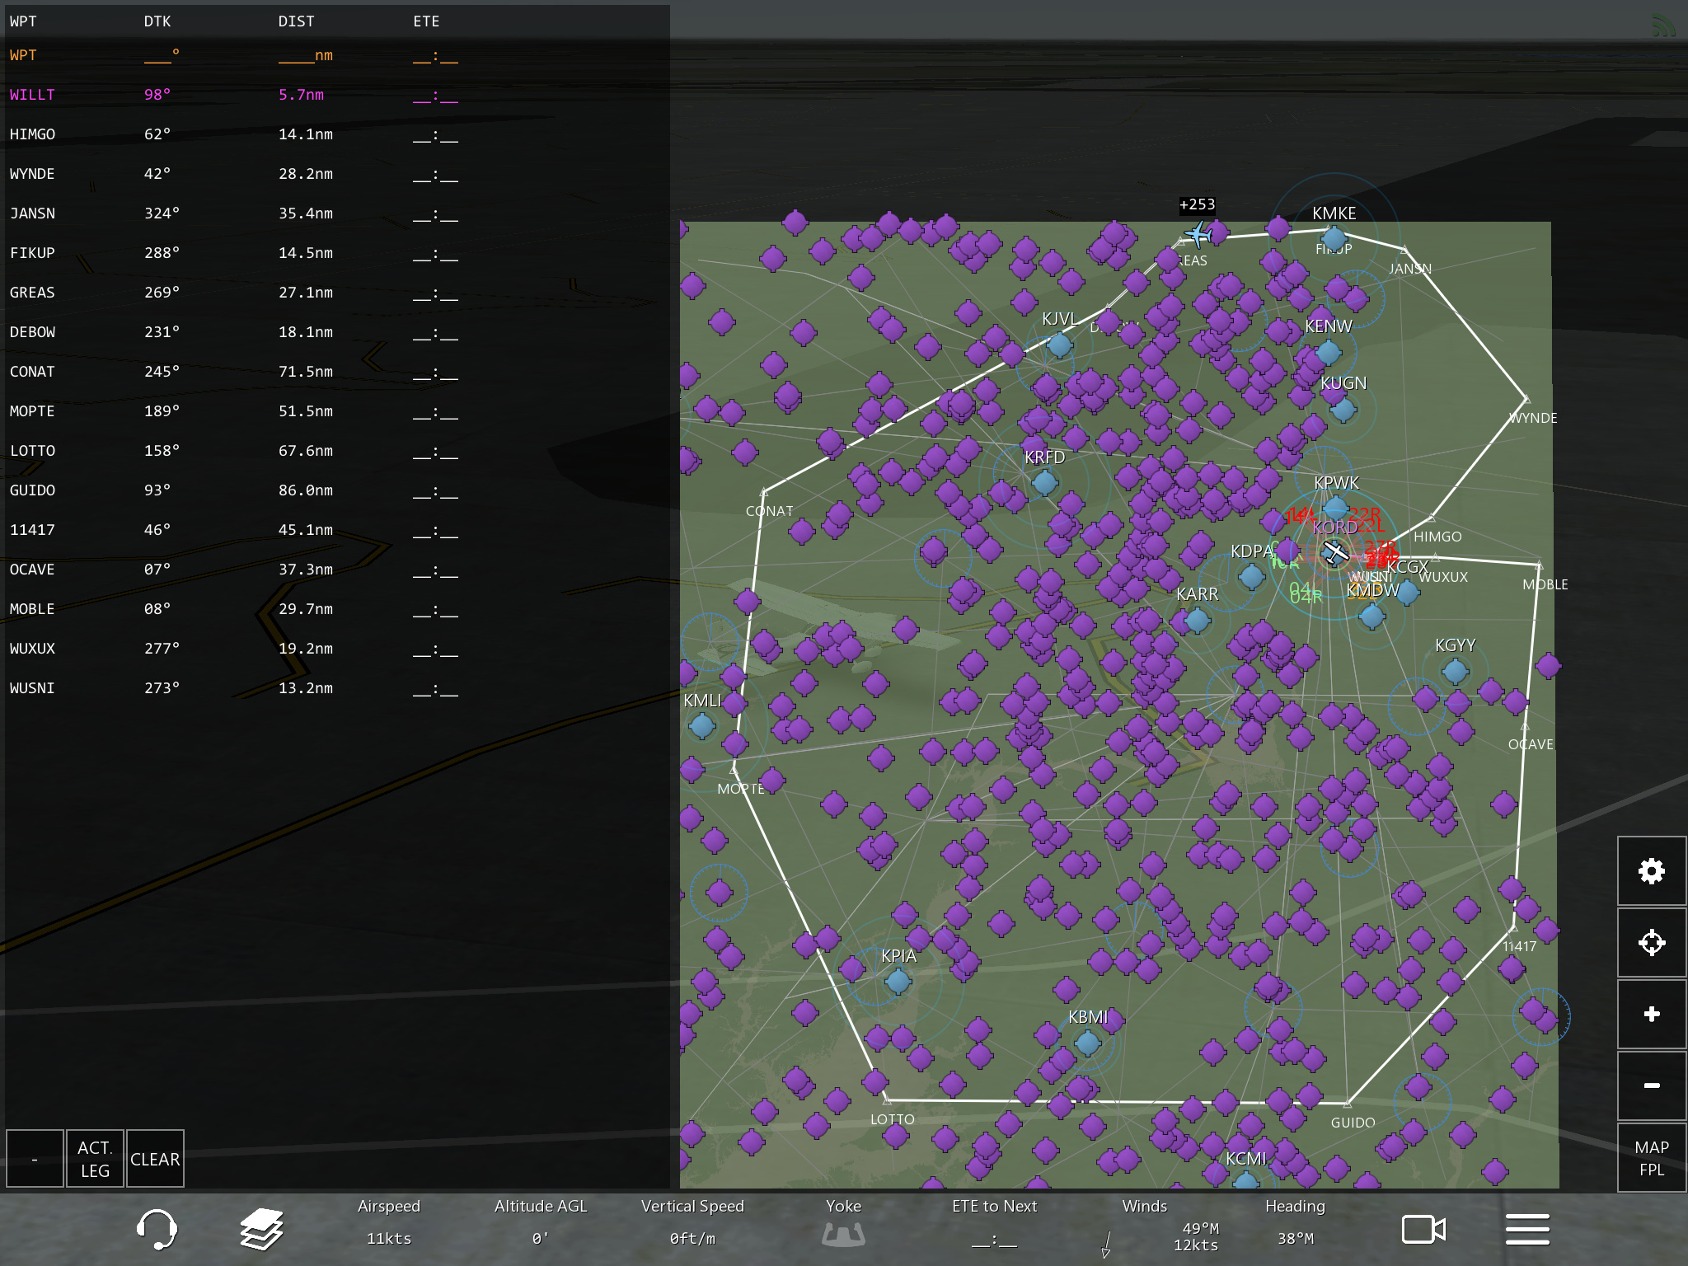The image size is (1688, 1266).
Task: Open the layers stack icon
Action: click(261, 1230)
